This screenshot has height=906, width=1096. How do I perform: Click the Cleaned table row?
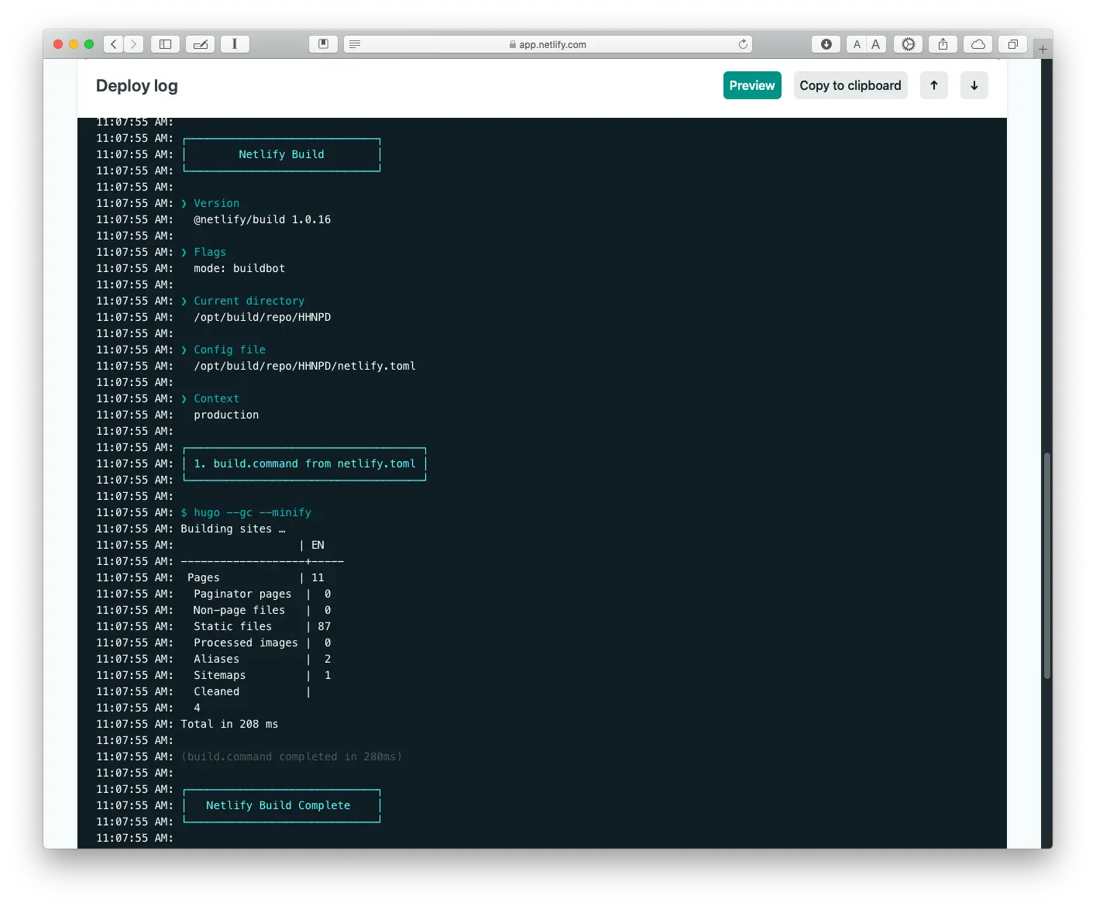[252, 691]
